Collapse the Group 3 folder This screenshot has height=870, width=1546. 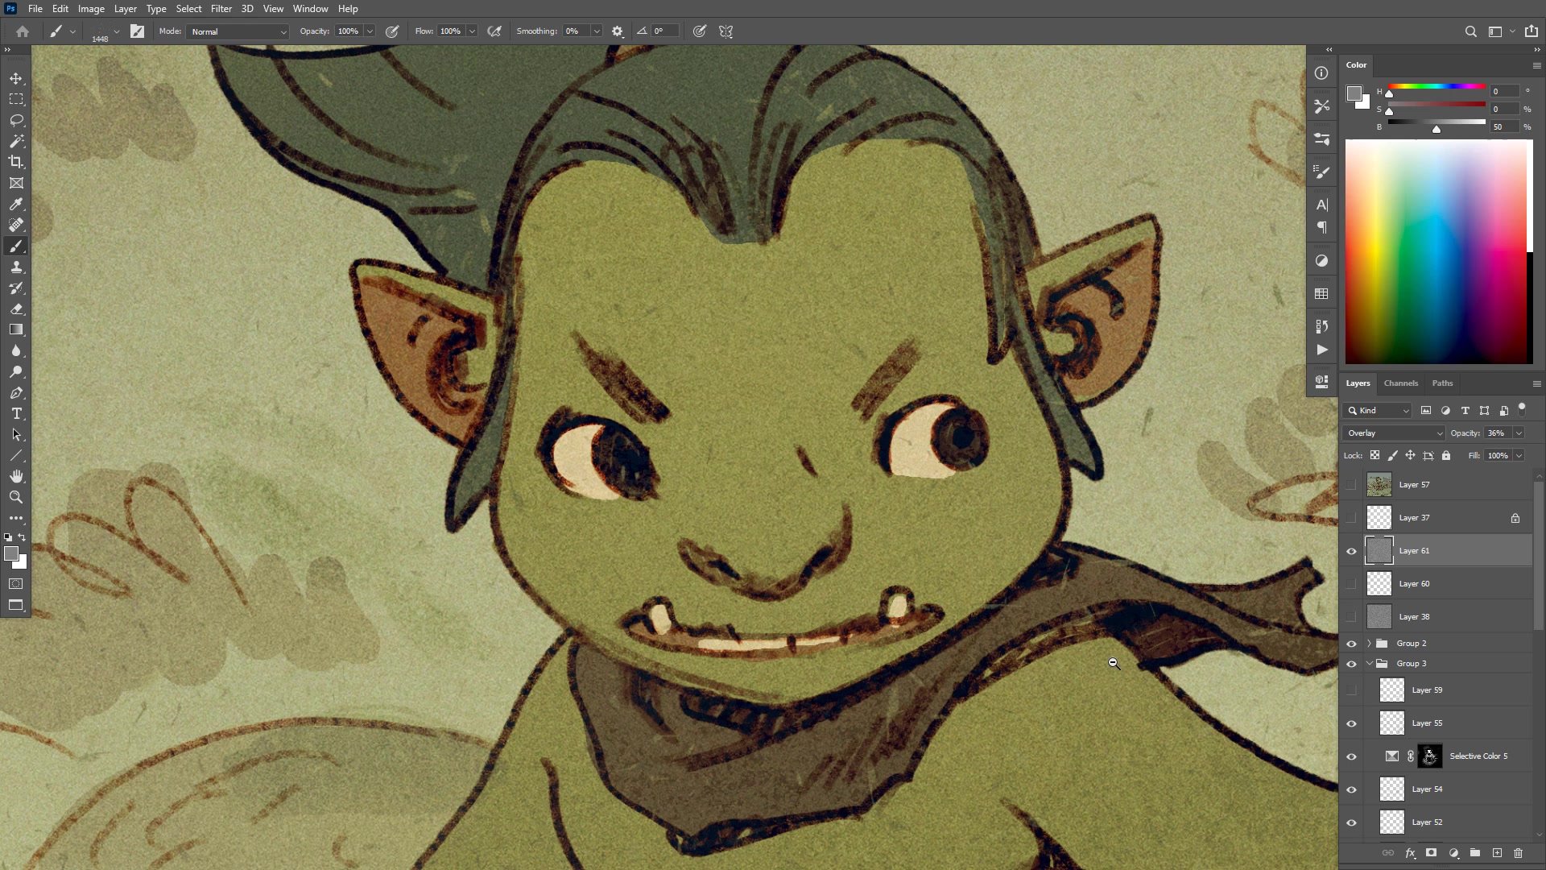[x=1370, y=663]
